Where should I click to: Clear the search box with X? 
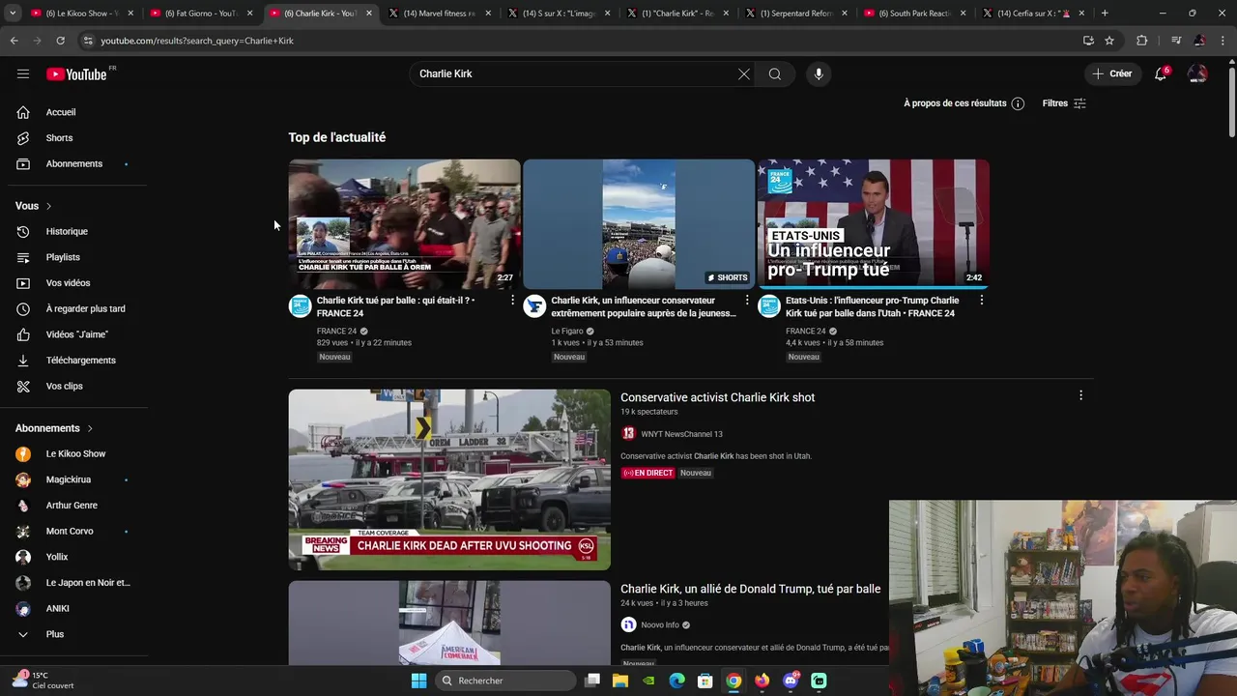pyautogui.click(x=744, y=74)
